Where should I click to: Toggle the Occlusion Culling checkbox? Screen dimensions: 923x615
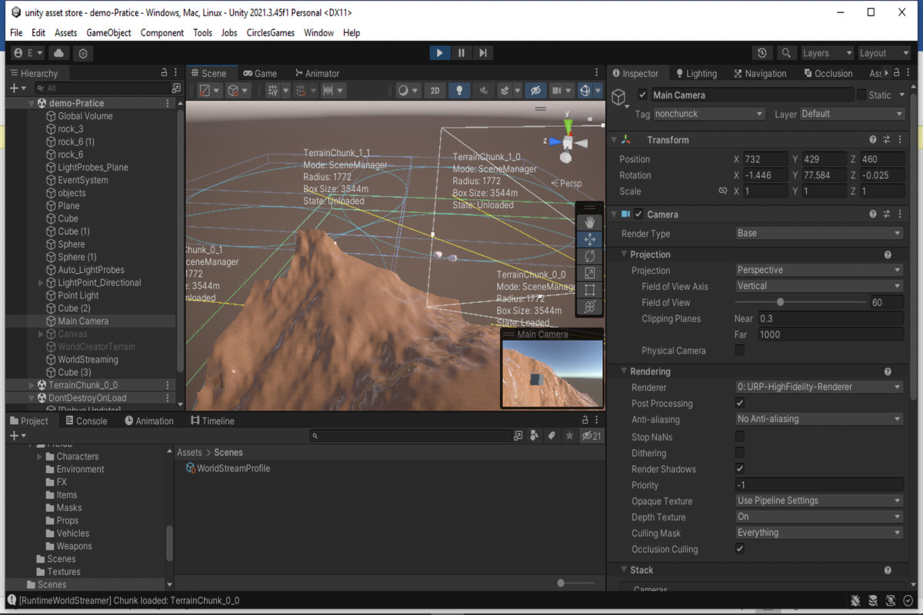pos(740,549)
